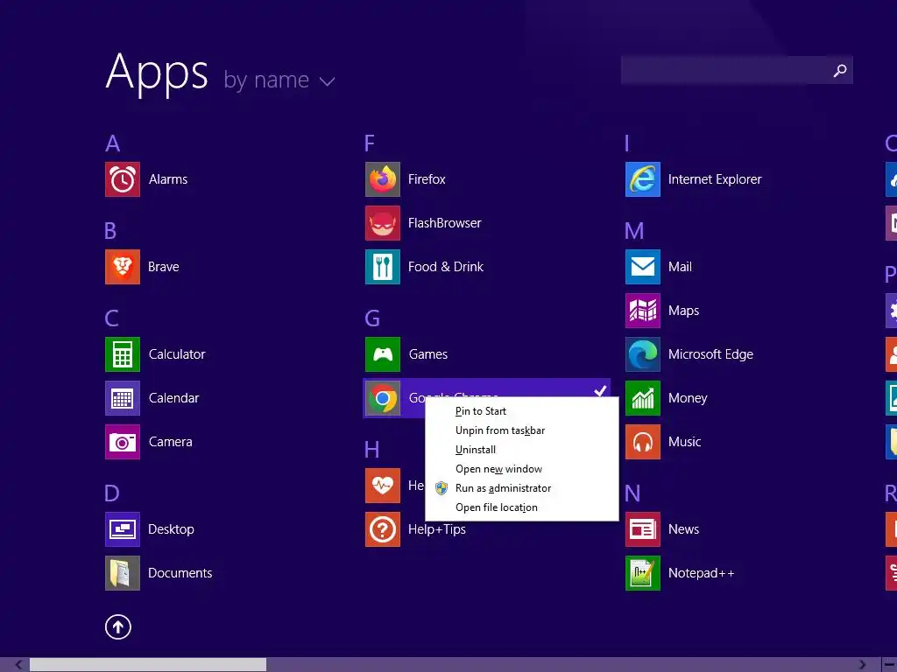Launch the Camera app icon
Image resolution: width=897 pixels, height=672 pixels.
point(123,442)
